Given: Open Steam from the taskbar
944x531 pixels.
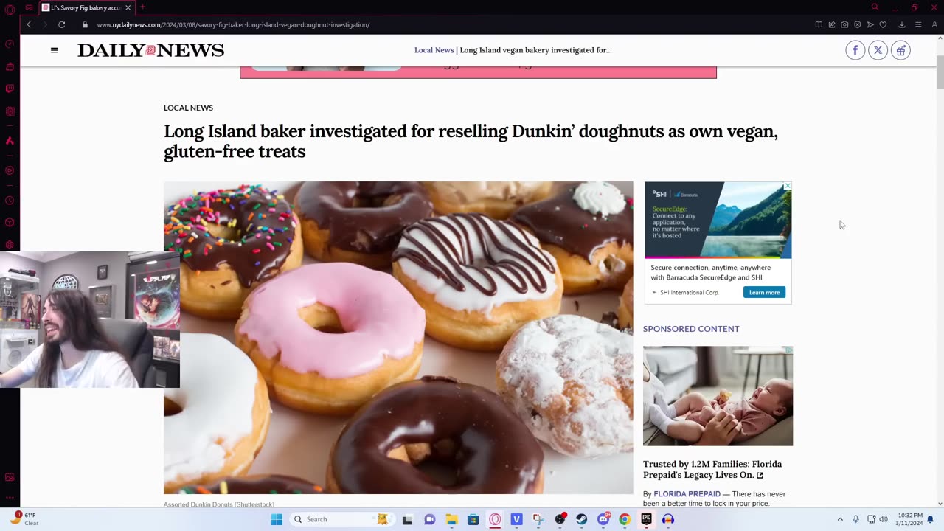Looking at the screenshot, I should (x=581, y=519).
